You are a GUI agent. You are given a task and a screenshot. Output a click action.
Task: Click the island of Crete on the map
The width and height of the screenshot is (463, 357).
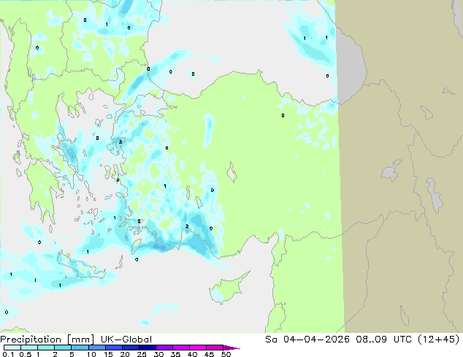point(81,266)
